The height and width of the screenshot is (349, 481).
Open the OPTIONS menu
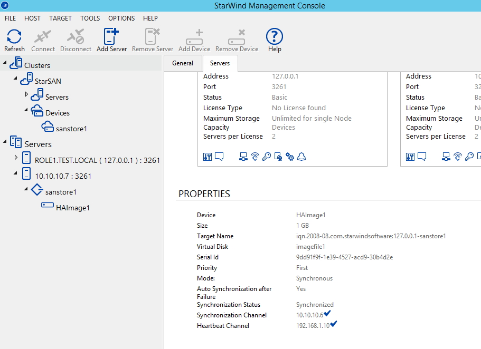point(121,18)
